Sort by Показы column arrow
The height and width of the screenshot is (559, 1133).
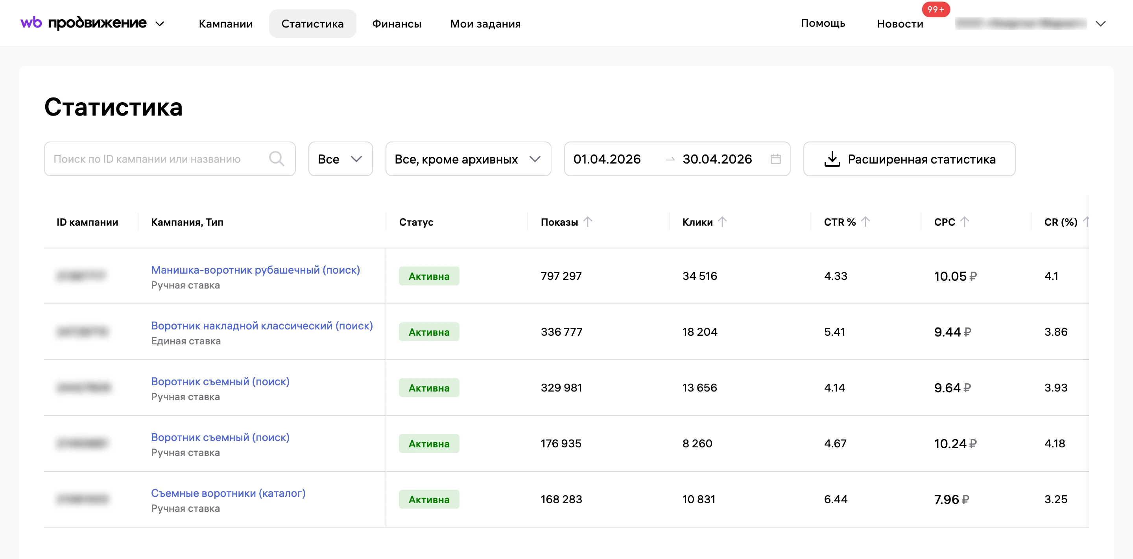click(588, 222)
